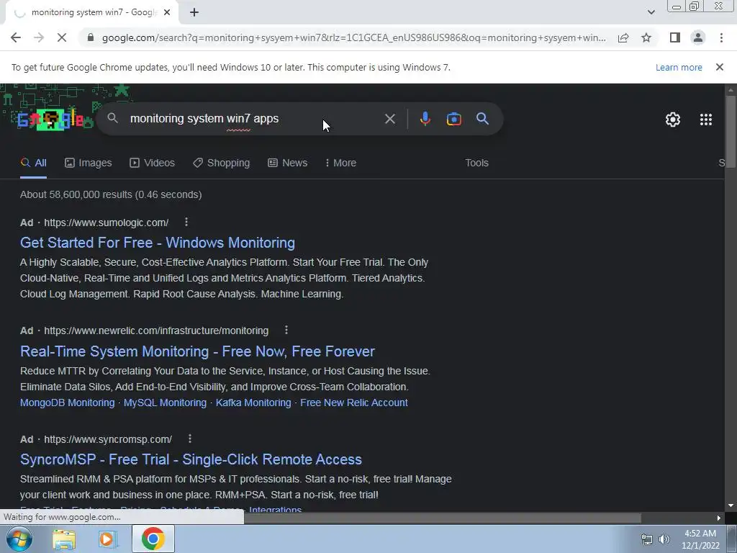Screen dimensions: 737x553
Task: Open the Learn more link
Action: click(679, 67)
